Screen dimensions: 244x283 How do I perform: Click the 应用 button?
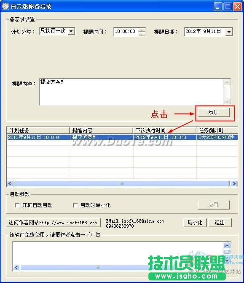point(214,205)
